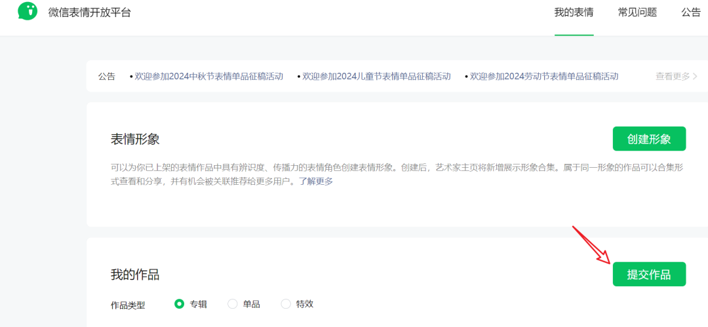Click the 公告 label in the announcement bar
Viewport: 708px width, 327px height.
pos(107,76)
